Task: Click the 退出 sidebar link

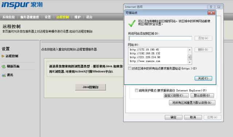Action: click(x=10, y=75)
